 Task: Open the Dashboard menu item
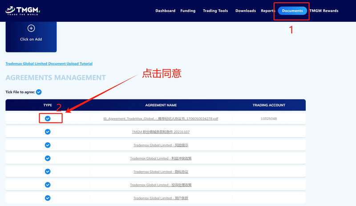(x=165, y=11)
